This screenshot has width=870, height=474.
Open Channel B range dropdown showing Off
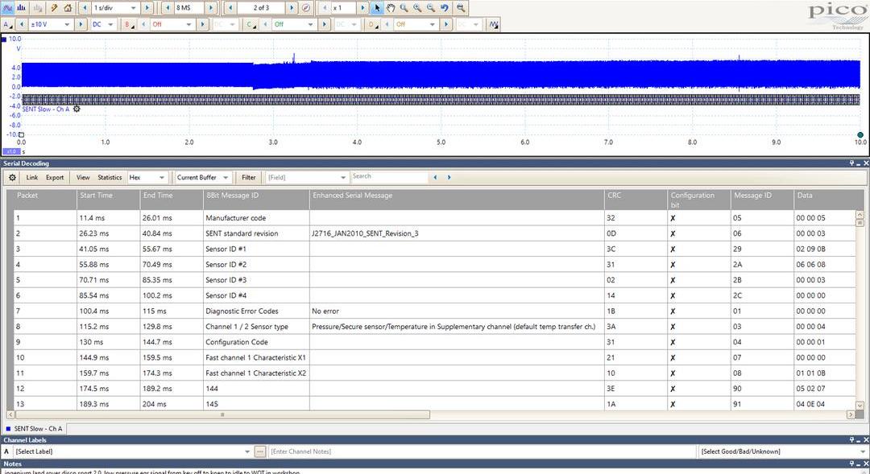coord(172,24)
